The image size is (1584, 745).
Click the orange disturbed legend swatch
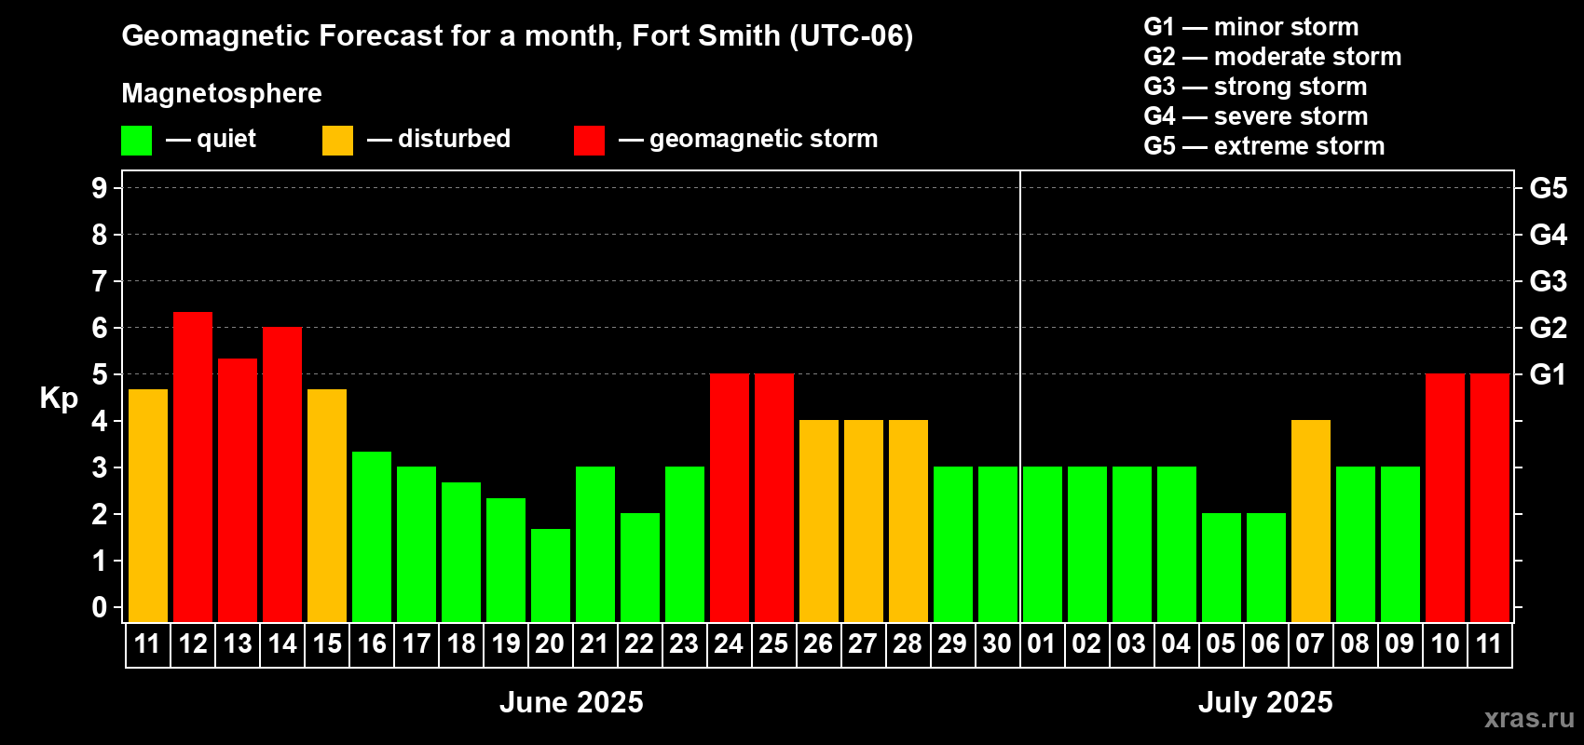click(x=338, y=141)
